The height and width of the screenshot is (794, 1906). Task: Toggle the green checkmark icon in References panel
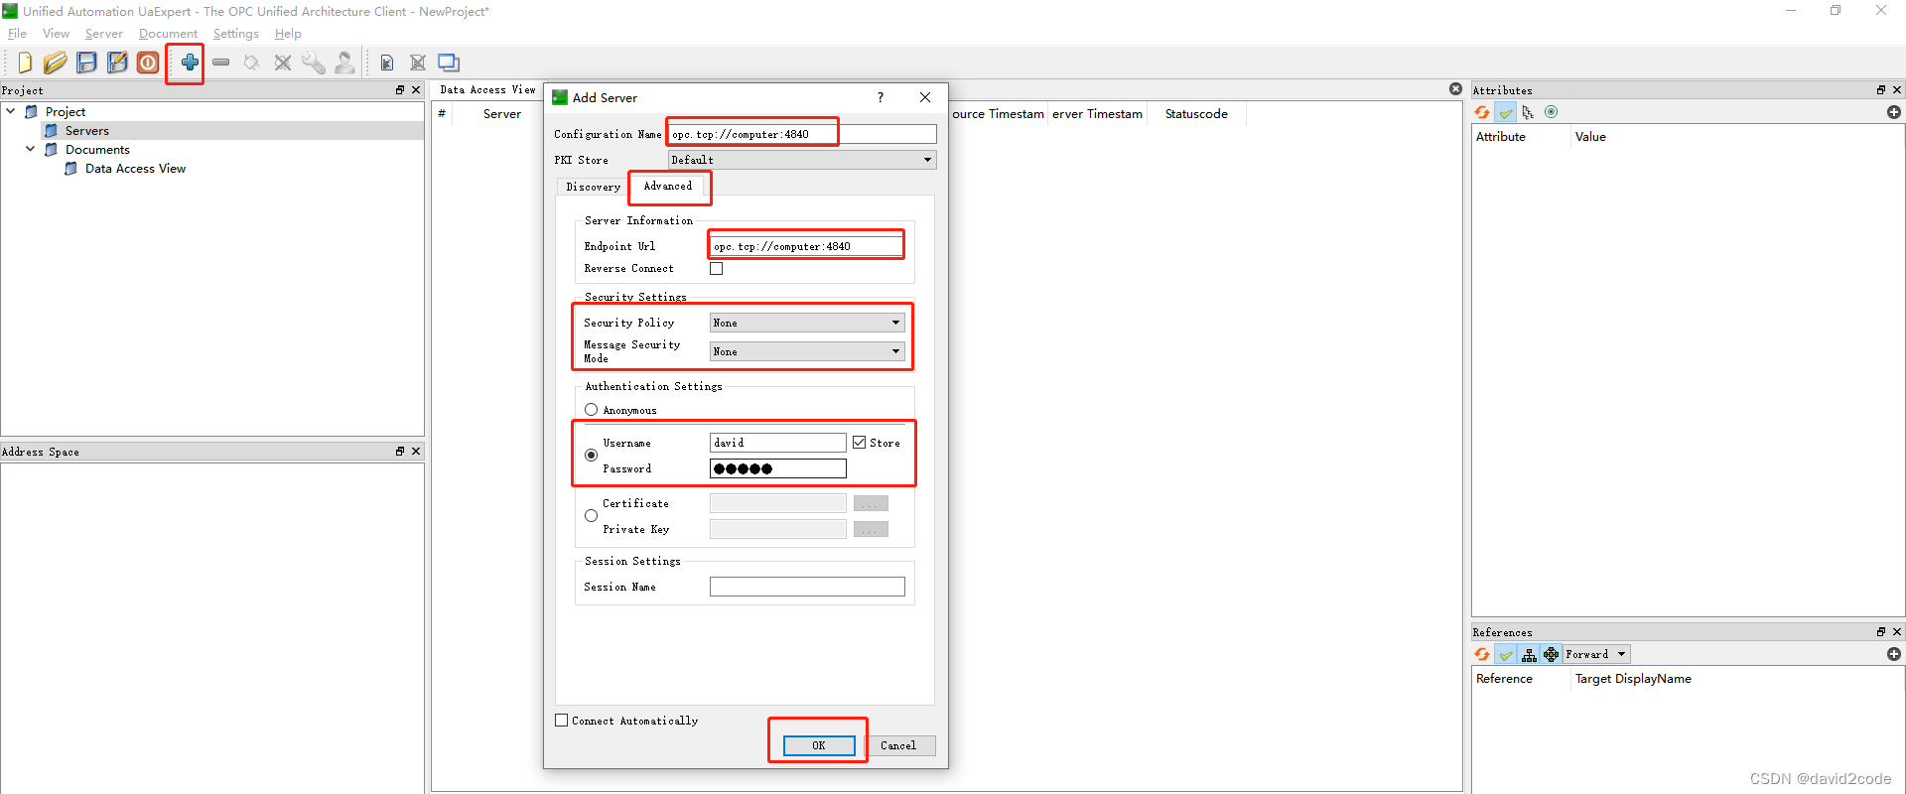pyautogui.click(x=1506, y=654)
